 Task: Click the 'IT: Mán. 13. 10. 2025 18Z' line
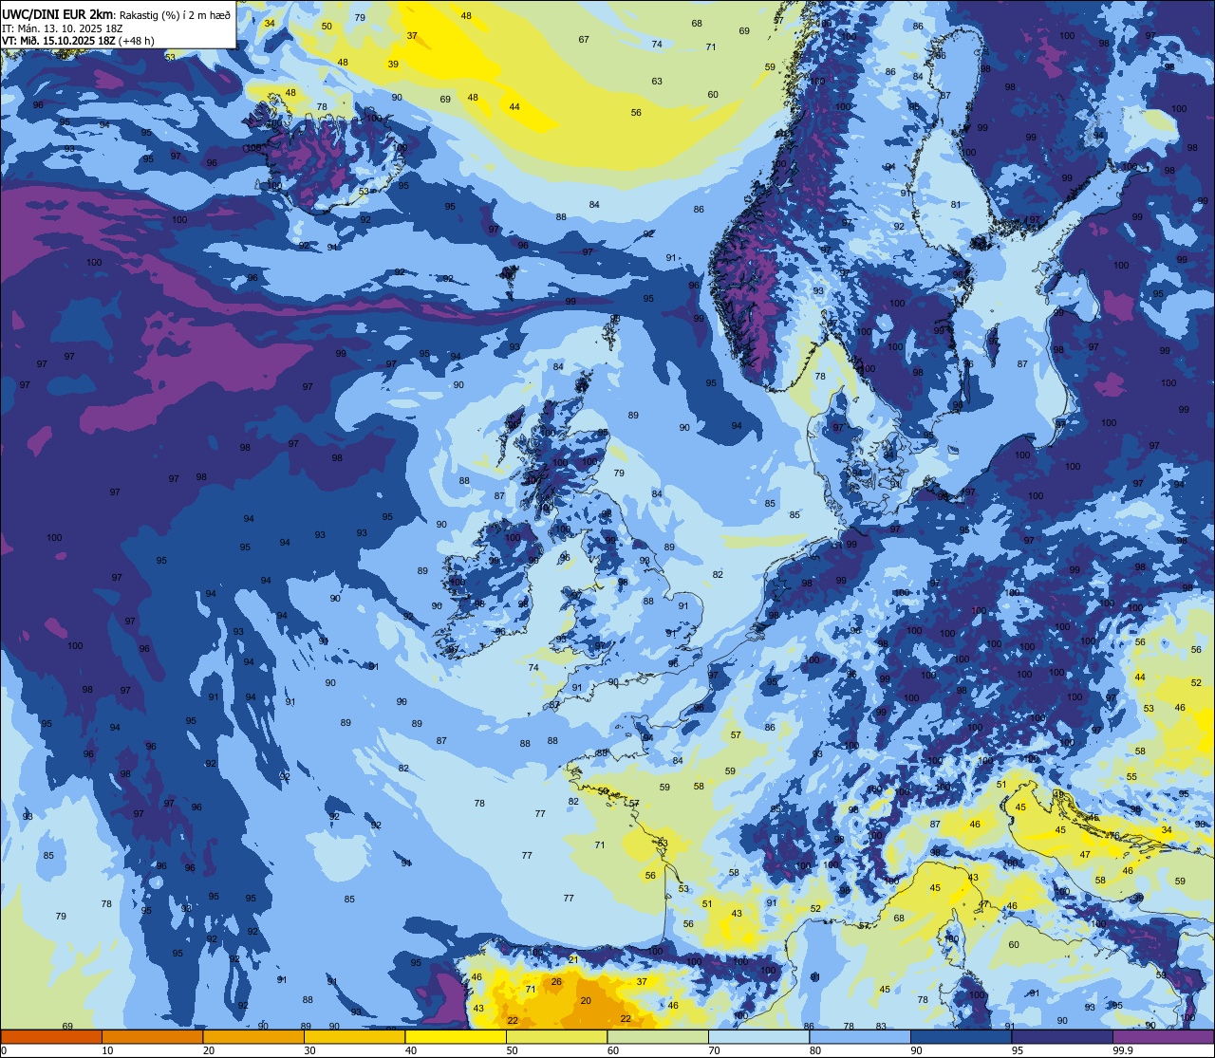click(x=62, y=28)
